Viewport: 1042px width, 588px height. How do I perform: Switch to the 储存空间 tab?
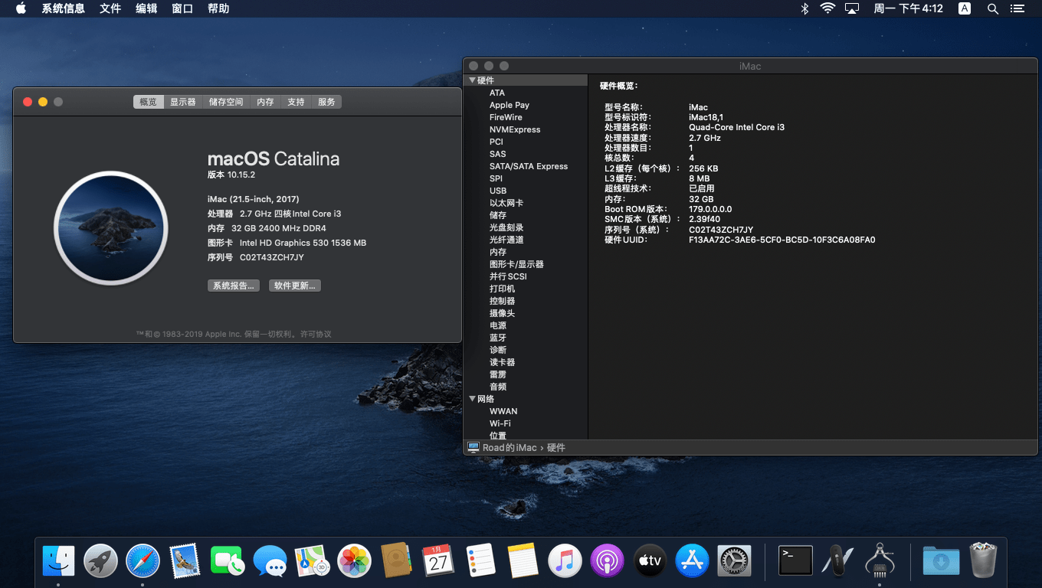coord(226,102)
